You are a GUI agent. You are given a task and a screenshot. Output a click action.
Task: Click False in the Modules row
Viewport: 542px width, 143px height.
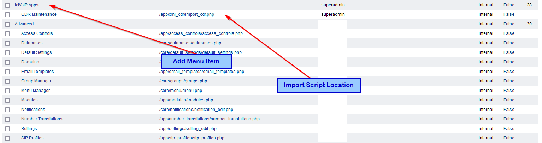click(509, 100)
